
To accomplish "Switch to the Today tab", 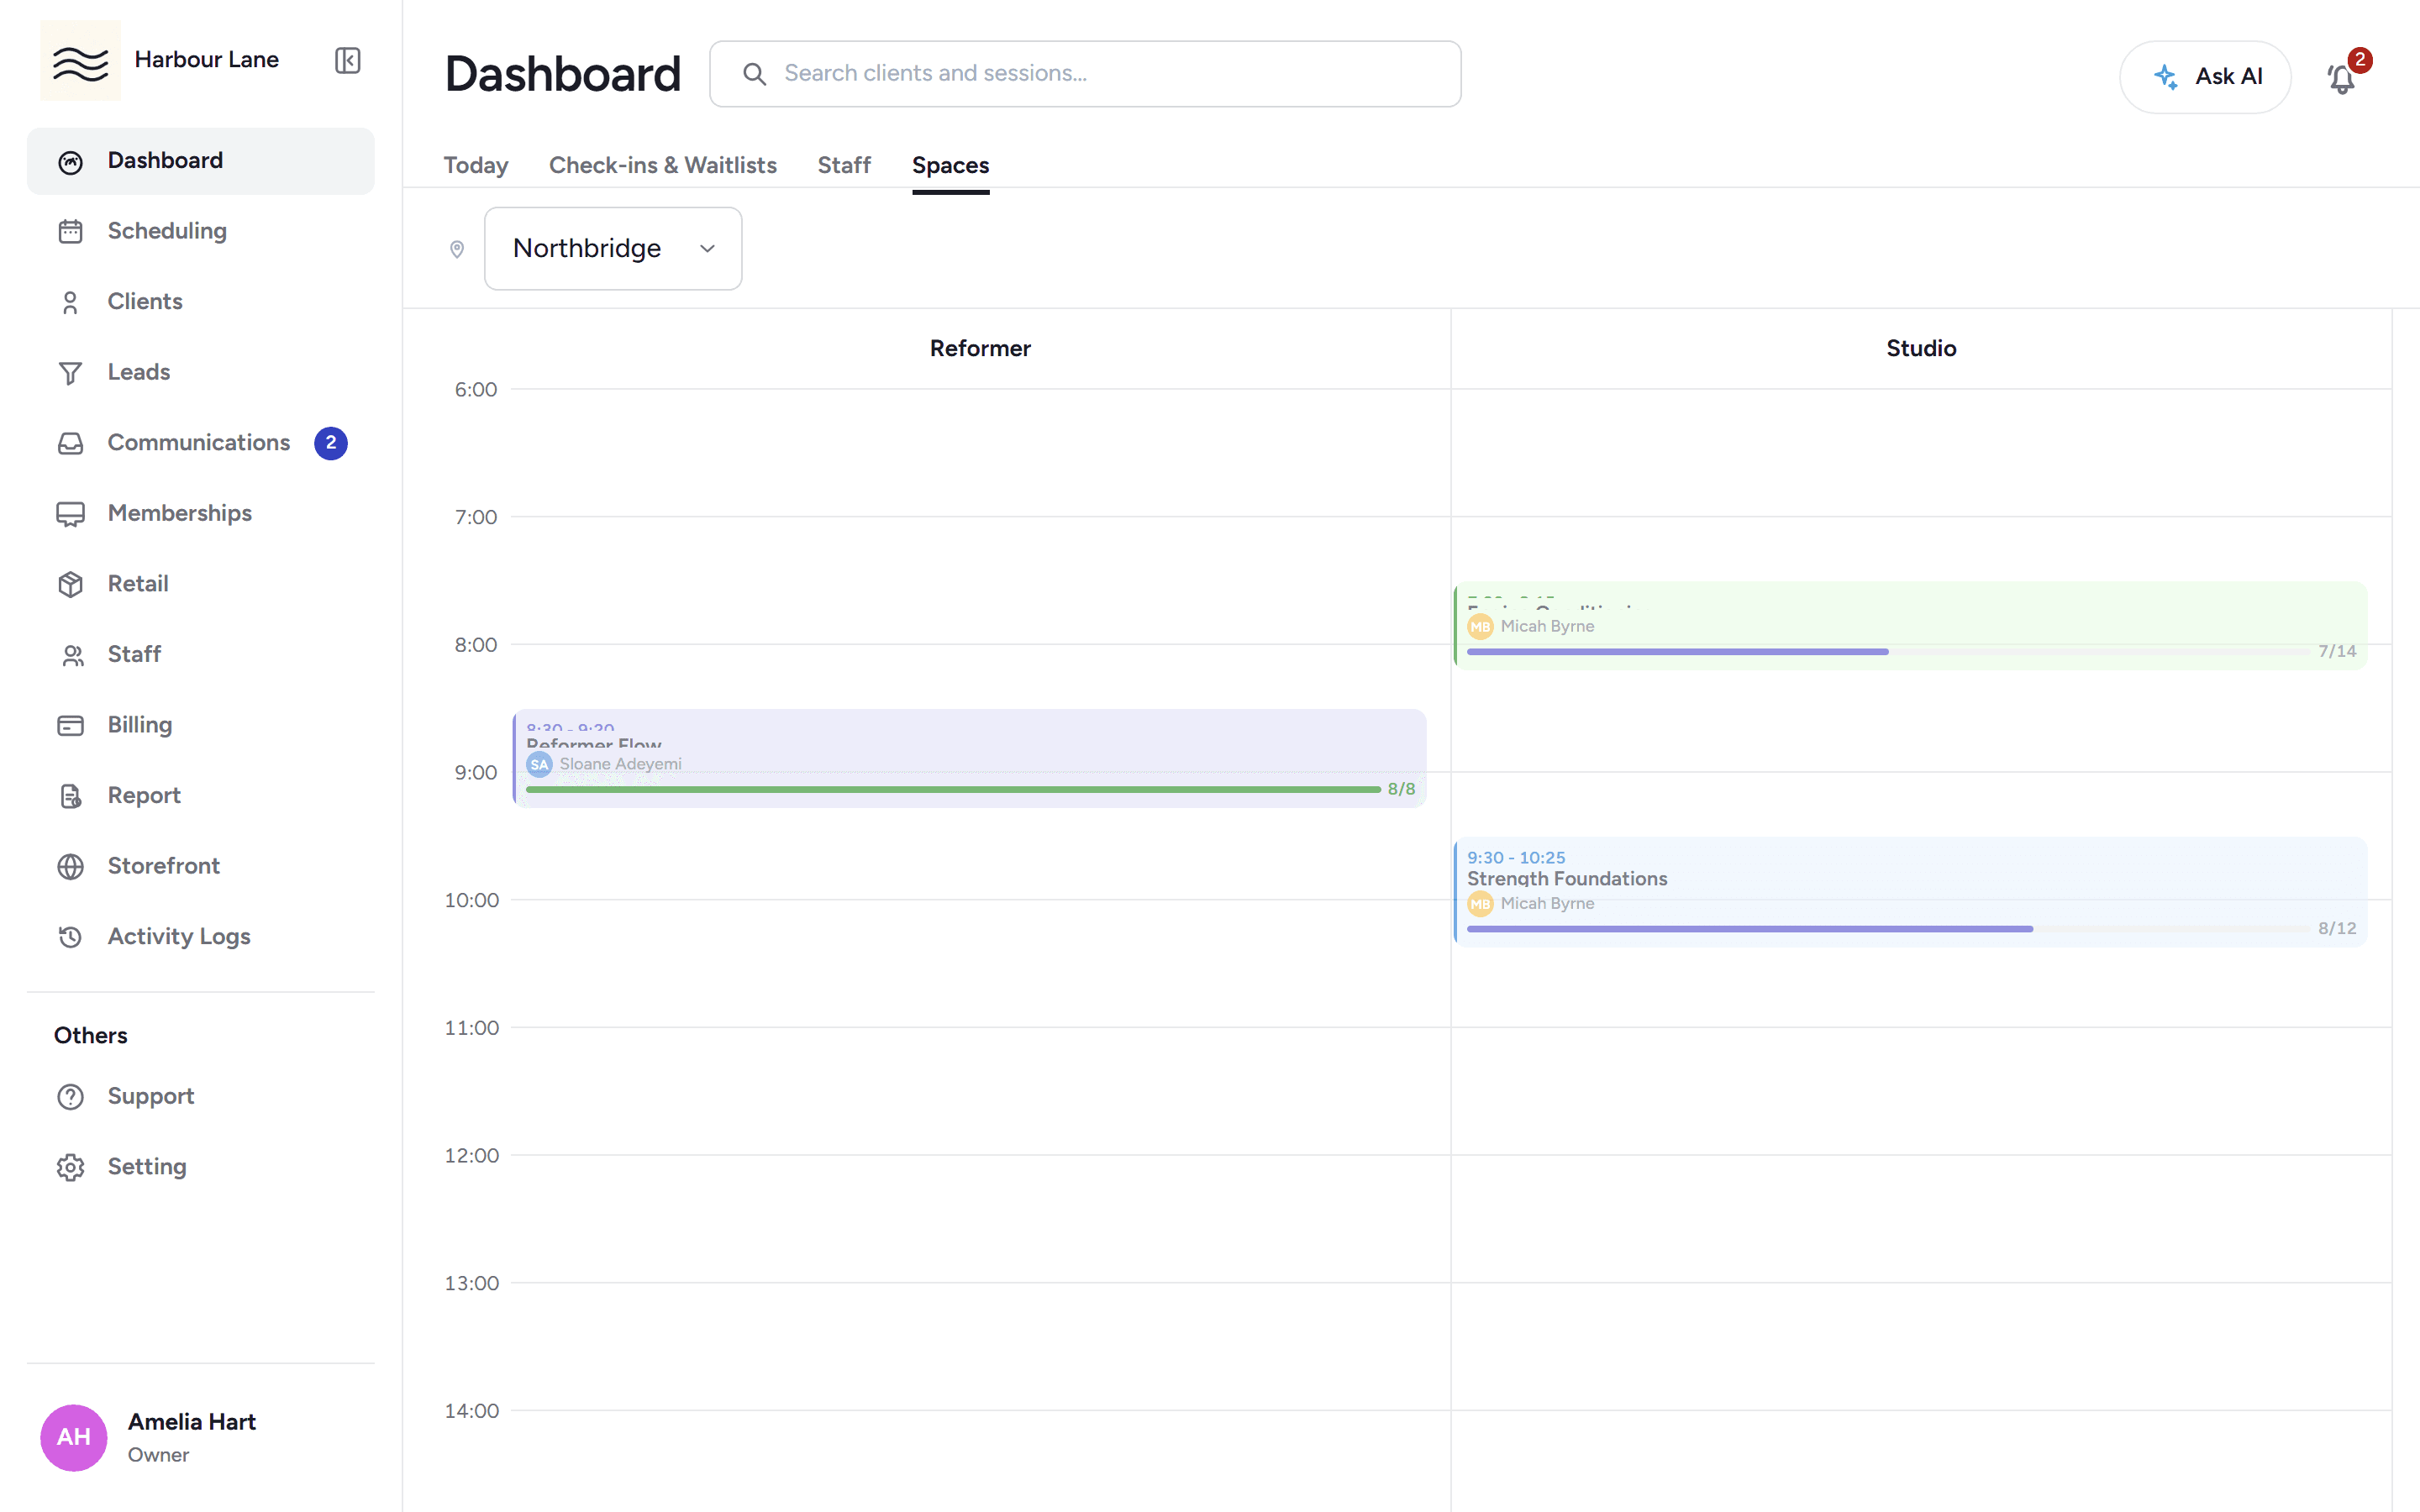I will 476,165.
